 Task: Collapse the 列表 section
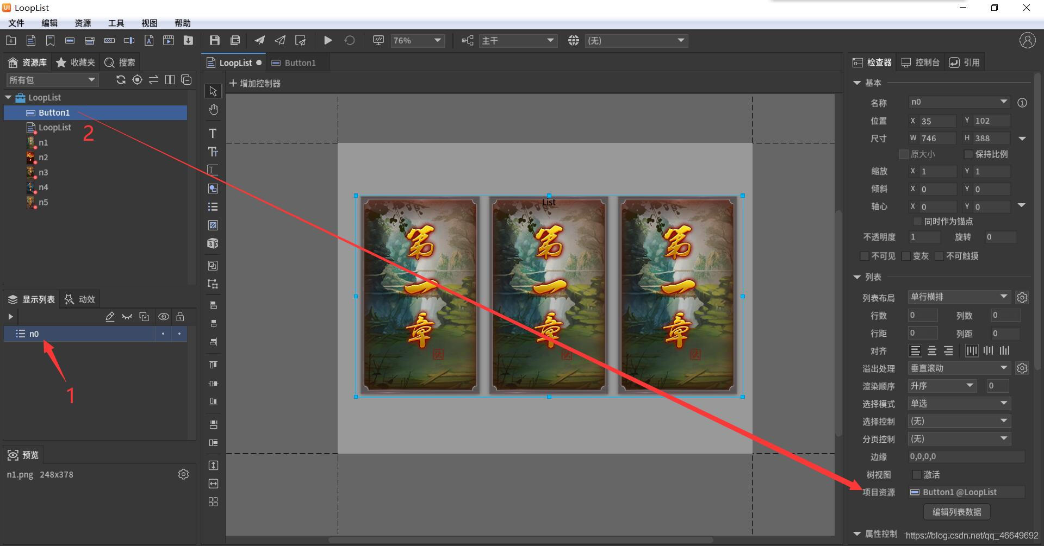click(857, 278)
